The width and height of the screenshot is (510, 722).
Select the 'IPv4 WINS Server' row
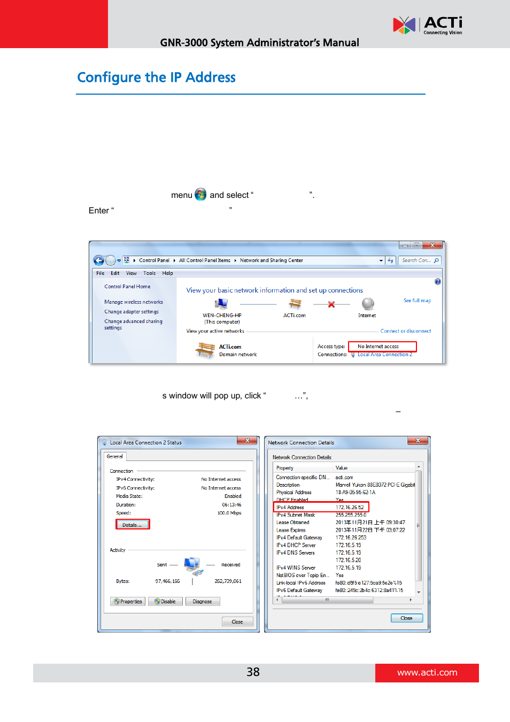tap(345, 568)
